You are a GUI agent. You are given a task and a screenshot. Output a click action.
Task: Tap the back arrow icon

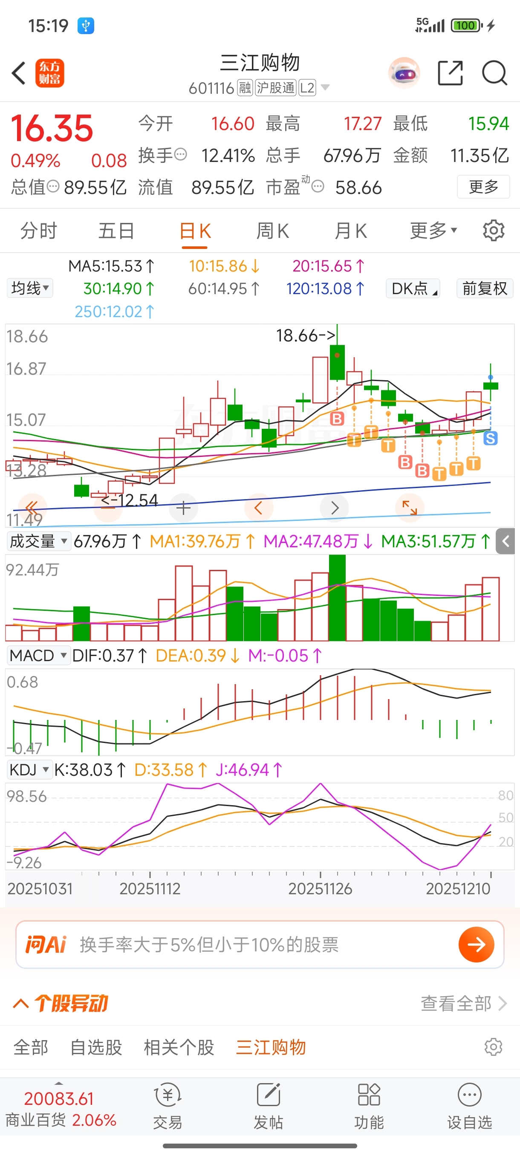[x=18, y=73]
